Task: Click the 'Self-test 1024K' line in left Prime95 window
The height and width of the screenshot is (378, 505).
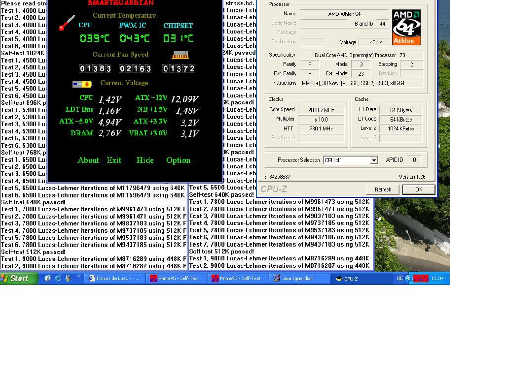Action: coord(23,53)
